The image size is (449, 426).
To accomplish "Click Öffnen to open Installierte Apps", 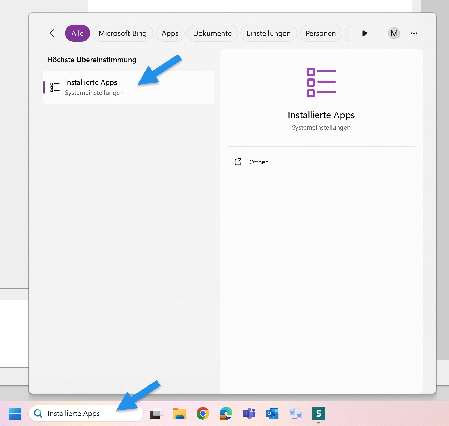I will [x=258, y=162].
